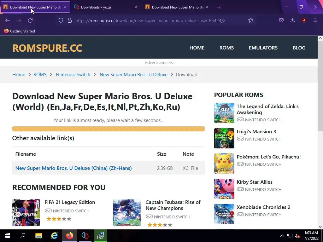Show hidden system tray icons
323x242 pixels.
pos(282,236)
